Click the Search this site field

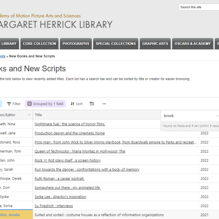(198, 7)
